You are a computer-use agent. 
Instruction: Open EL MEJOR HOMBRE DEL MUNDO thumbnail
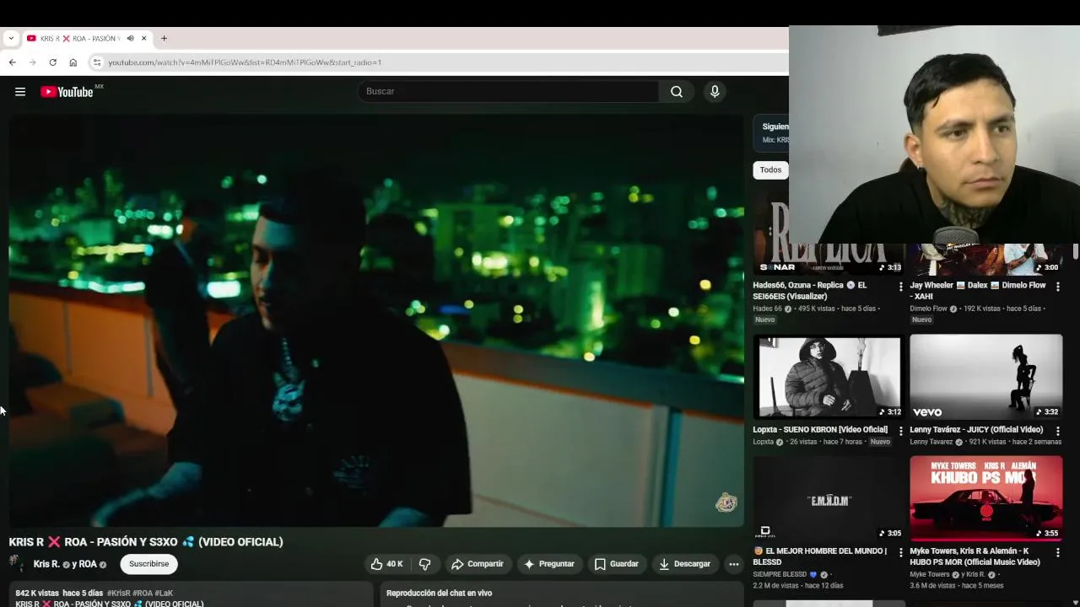coord(828,497)
